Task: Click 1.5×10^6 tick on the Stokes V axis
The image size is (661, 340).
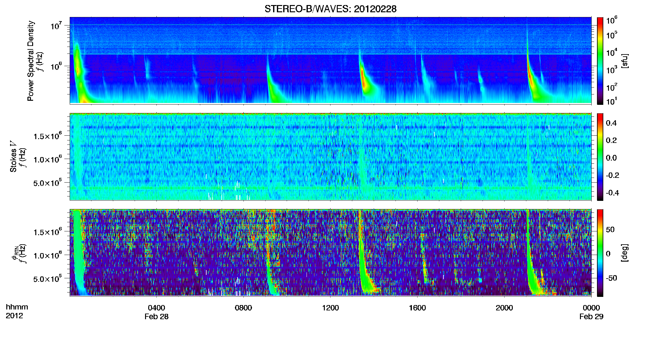Action: tap(48, 136)
